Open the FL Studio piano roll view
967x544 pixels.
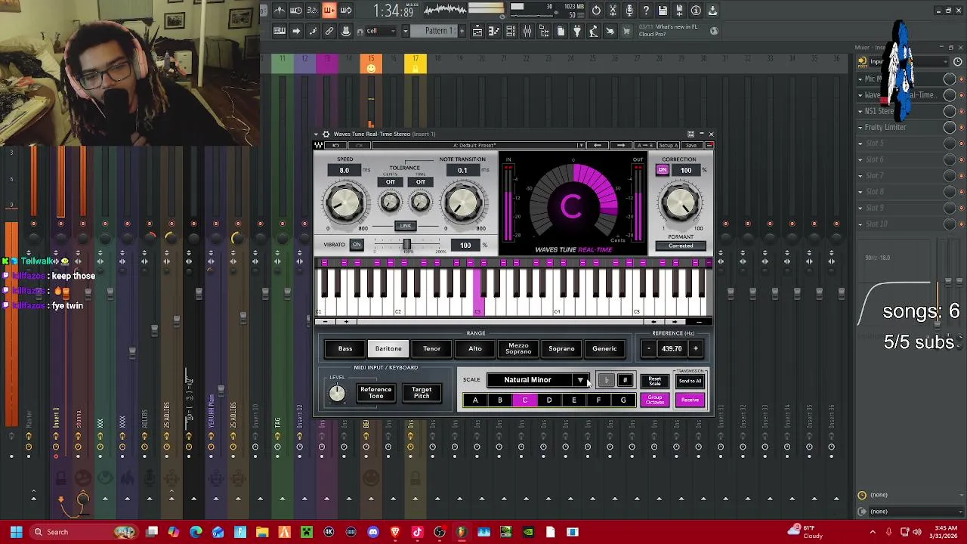click(493, 31)
